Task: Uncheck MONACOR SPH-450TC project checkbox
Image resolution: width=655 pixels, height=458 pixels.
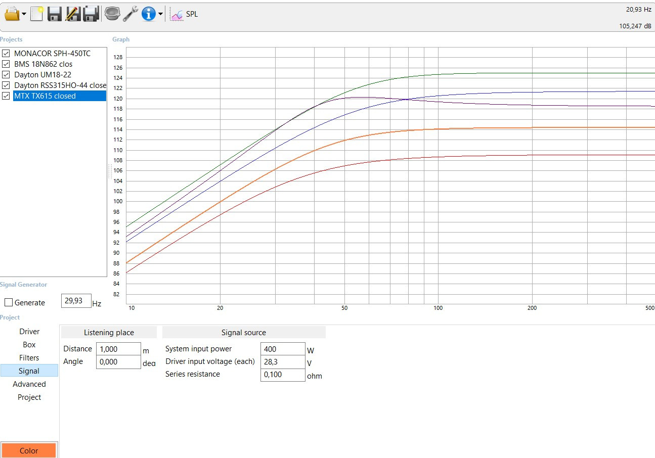Action: (x=6, y=54)
